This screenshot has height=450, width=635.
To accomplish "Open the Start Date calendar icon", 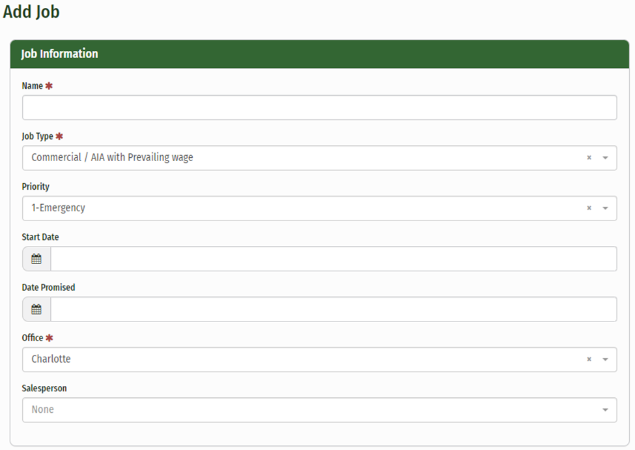I will point(36,259).
